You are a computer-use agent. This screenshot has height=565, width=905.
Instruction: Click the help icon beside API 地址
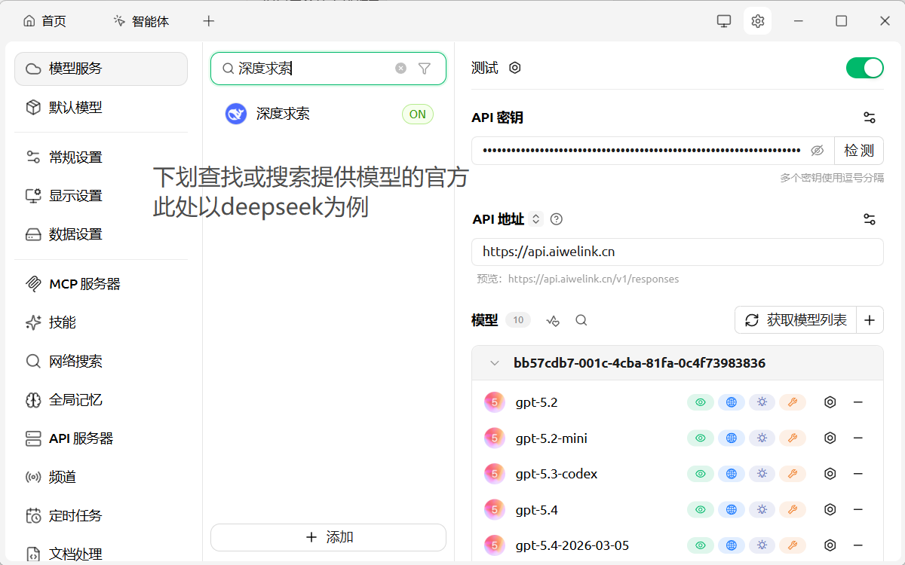557,219
